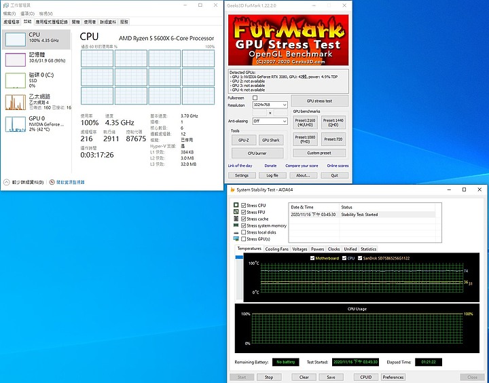
Task: Switch to the Clocks tab in AIDA64
Action: pyautogui.click(x=333, y=249)
